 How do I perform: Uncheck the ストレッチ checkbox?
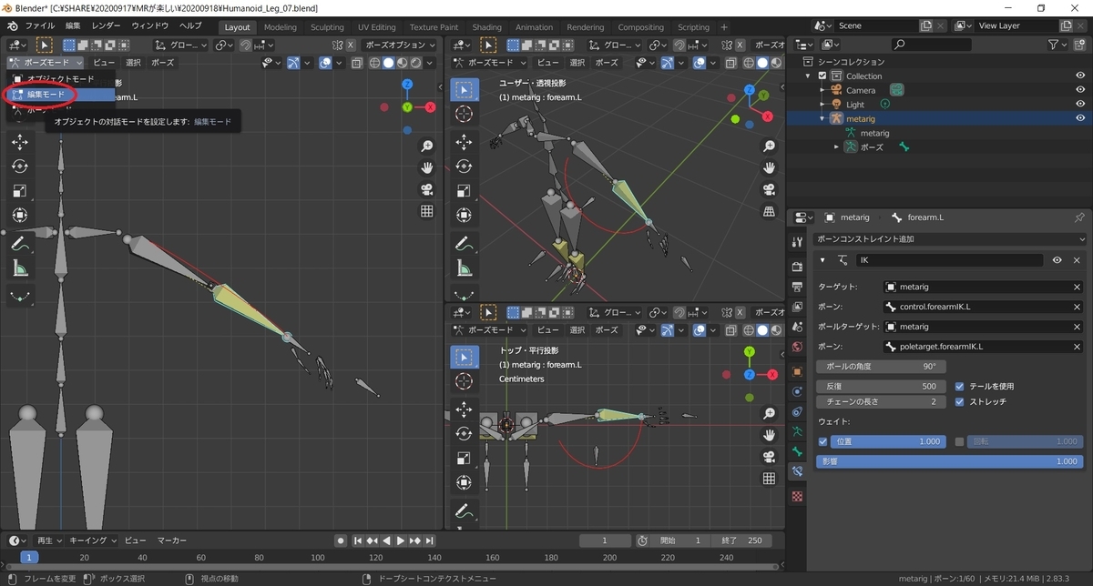pyautogui.click(x=960, y=401)
